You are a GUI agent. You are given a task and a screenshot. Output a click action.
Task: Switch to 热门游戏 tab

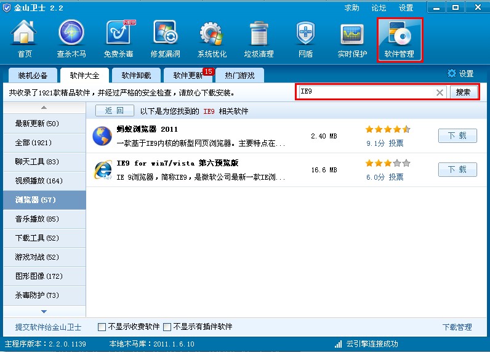[x=239, y=75]
